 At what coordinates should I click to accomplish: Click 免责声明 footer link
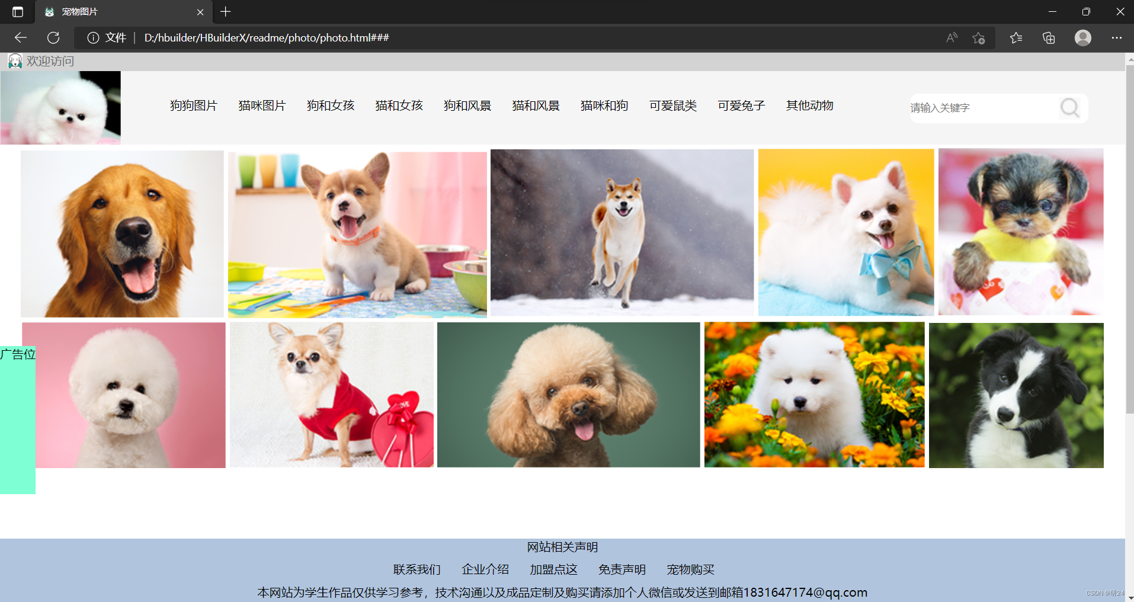622,569
